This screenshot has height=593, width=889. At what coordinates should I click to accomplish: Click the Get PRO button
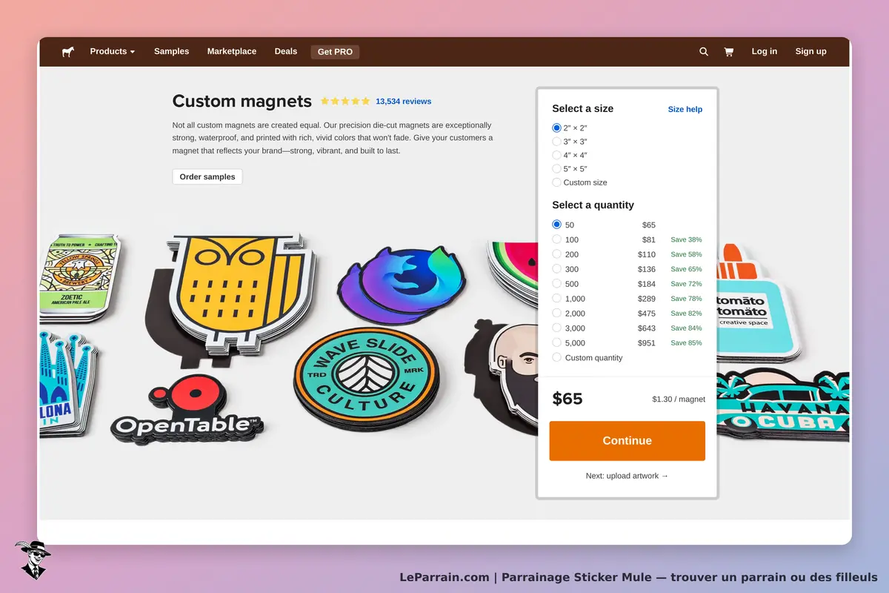[335, 52]
